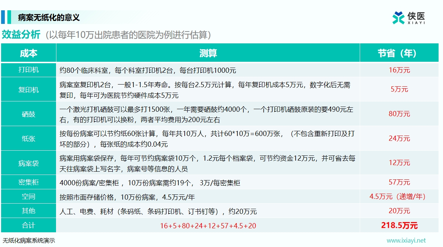The height and width of the screenshot is (247, 443).
Task: Click the 24万元 savings value
Action: pyautogui.click(x=399, y=139)
